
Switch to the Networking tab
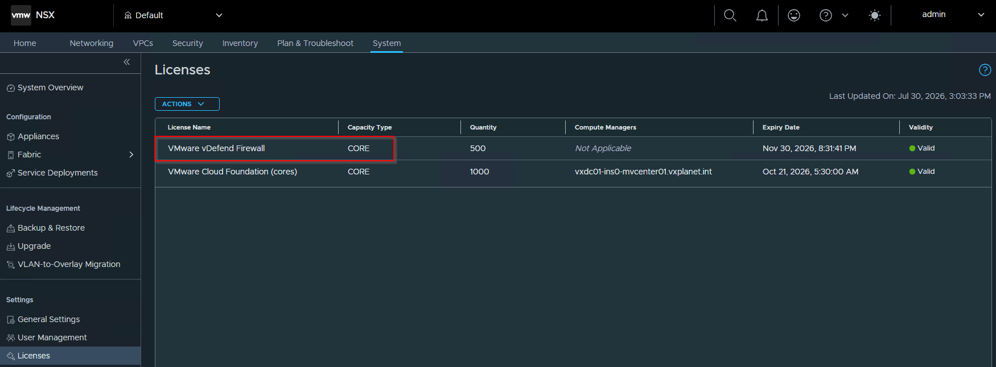click(92, 43)
